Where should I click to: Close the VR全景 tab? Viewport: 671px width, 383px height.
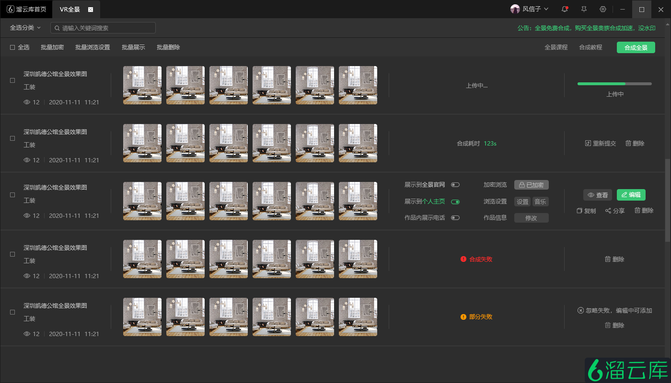tap(91, 10)
